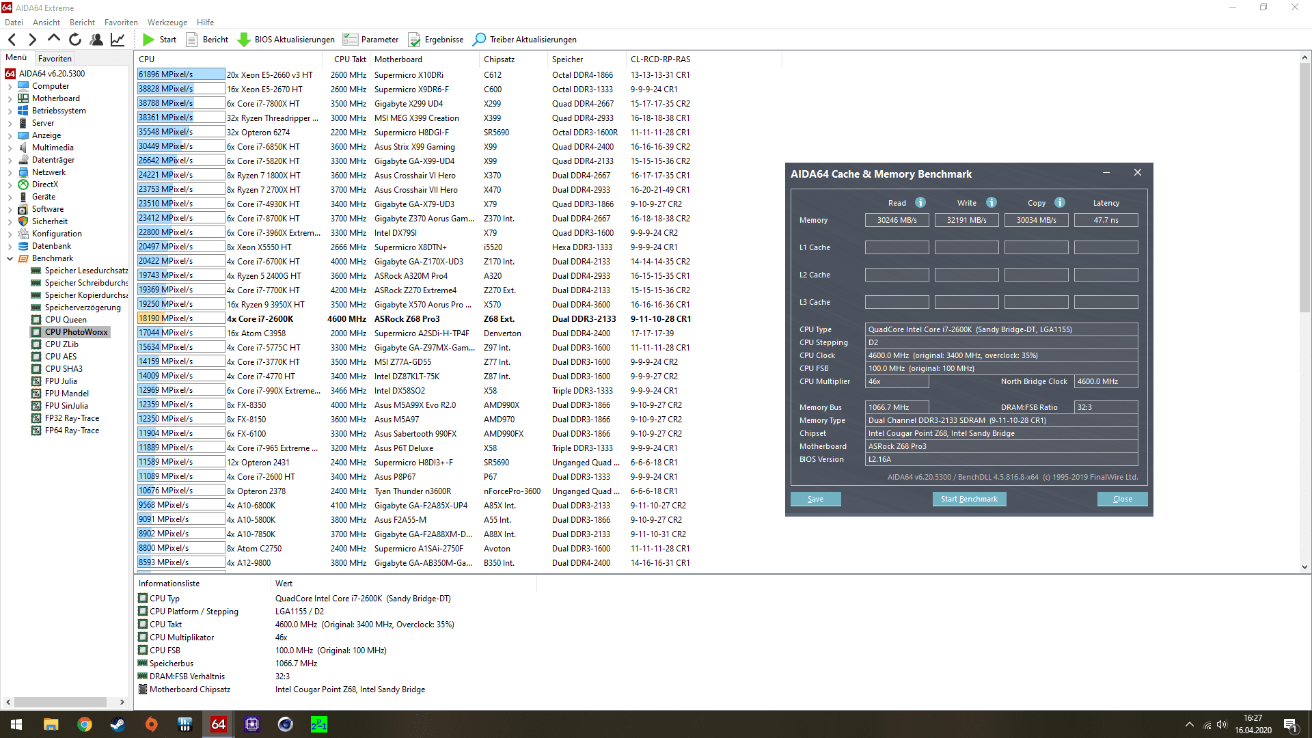This screenshot has width=1312, height=738.
Task: Switch to the Favoriten sidebar tab
Action: (x=55, y=59)
